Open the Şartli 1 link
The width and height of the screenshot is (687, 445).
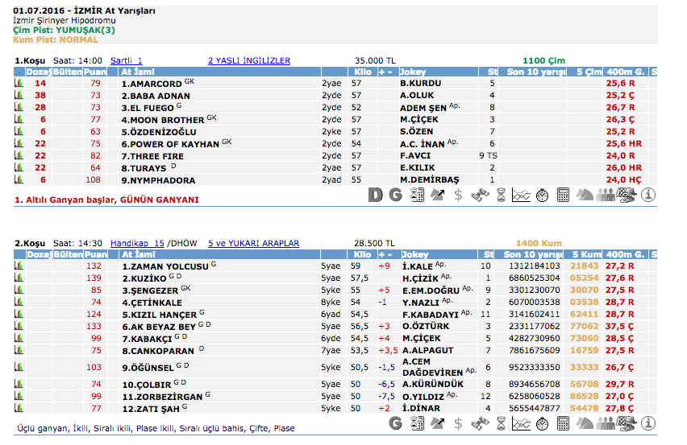pyautogui.click(x=126, y=60)
